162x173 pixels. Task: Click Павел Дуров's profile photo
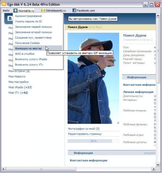pos(93,78)
